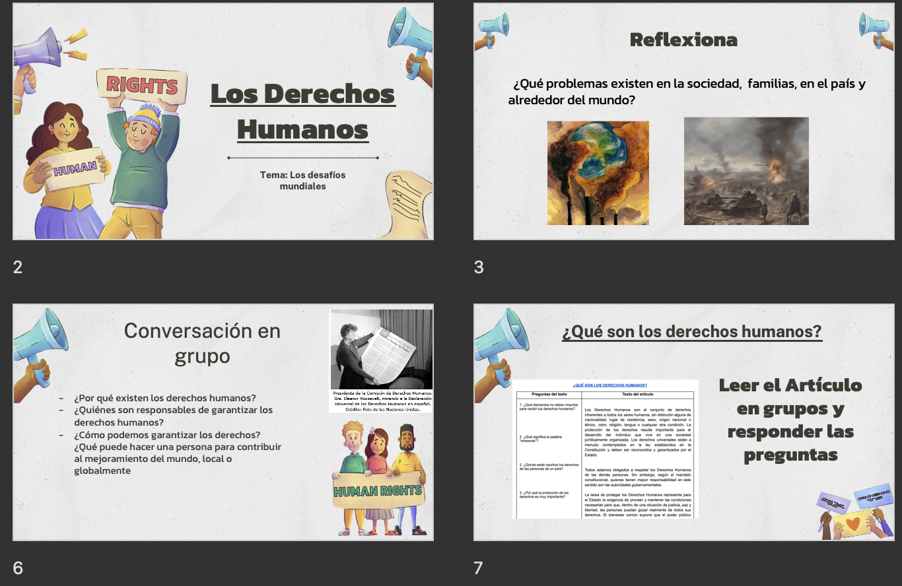This screenshot has height=586, width=902.
Task: Click the 'Texto del artículo' table header
Action: pos(638,394)
